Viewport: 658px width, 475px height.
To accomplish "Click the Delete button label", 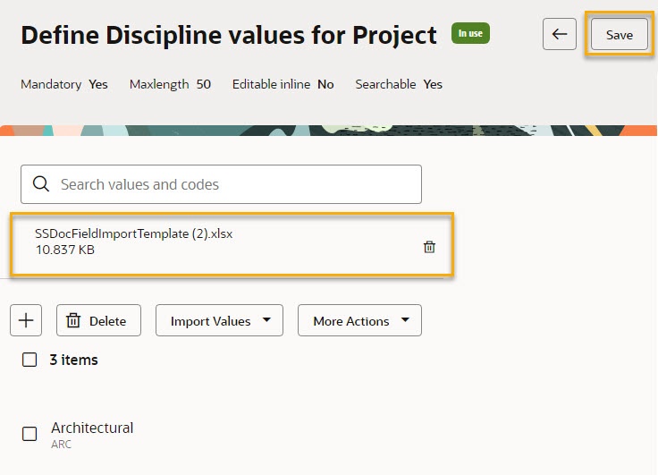I will [x=107, y=321].
